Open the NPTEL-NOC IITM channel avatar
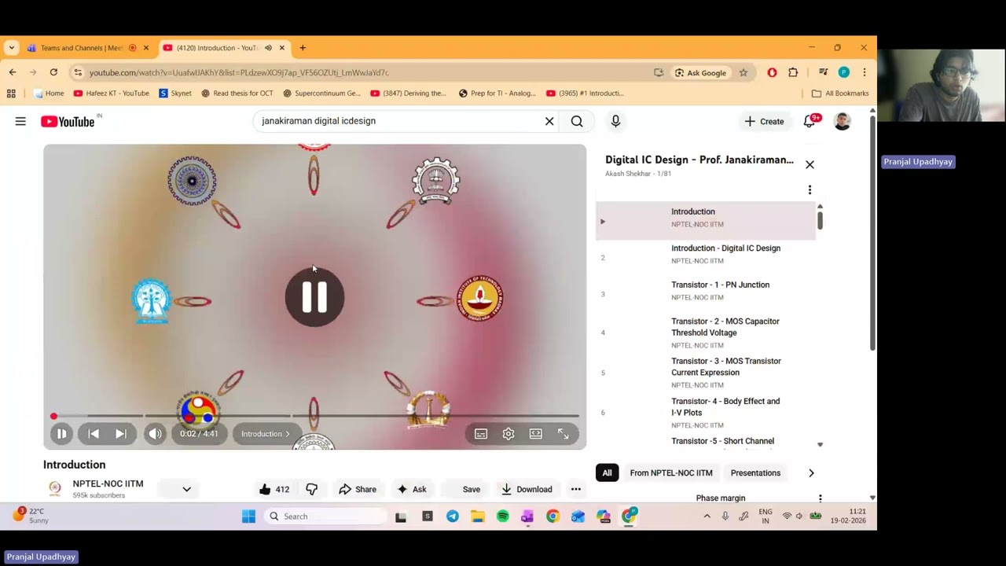Viewport: 1006px width, 566px height. (x=55, y=488)
